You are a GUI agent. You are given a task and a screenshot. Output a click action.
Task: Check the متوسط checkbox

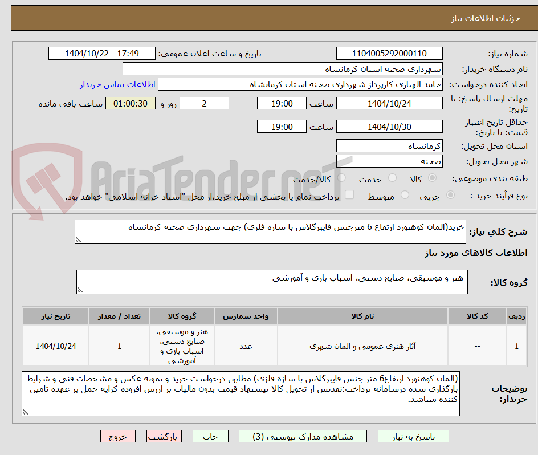pyautogui.click(x=405, y=194)
